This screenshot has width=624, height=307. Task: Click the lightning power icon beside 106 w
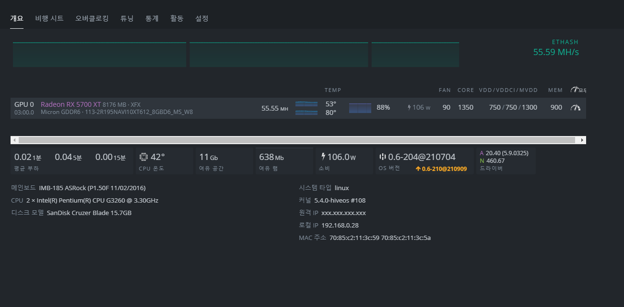tap(409, 107)
